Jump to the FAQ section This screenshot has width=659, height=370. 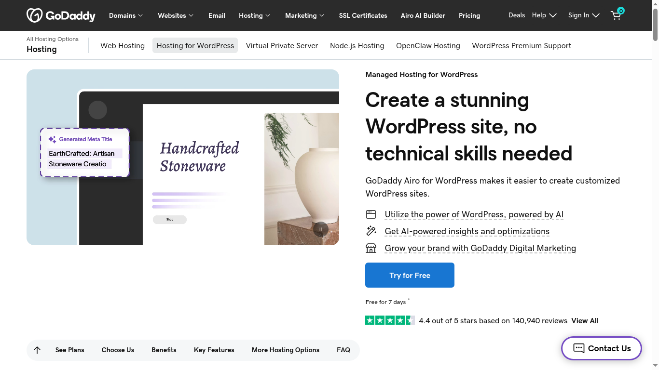[343, 350]
